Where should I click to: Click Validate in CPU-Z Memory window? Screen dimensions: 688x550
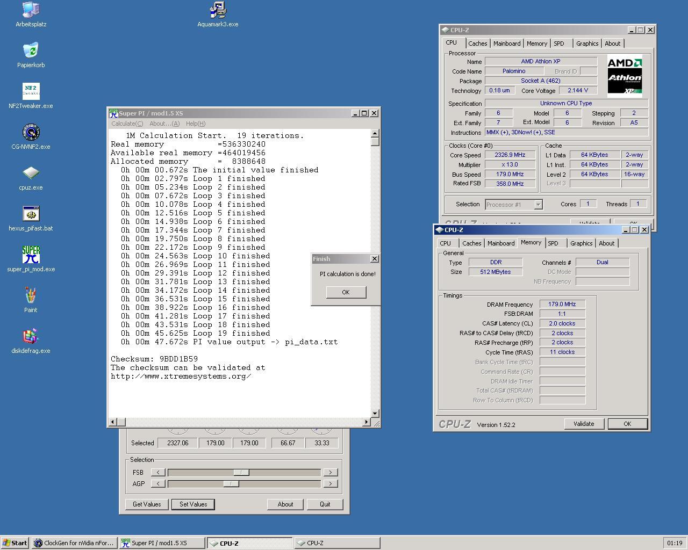(x=584, y=424)
